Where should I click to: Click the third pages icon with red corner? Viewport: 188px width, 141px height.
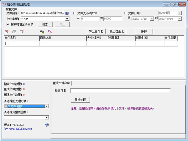[22, 31]
